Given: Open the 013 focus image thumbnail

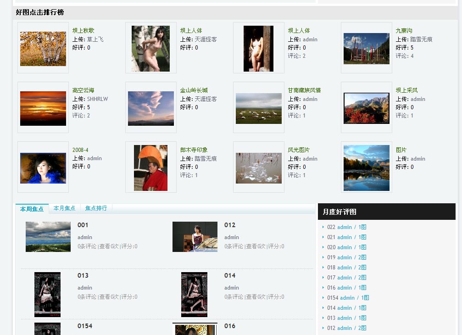Looking at the screenshot, I should pyautogui.click(x=47, y=295).
